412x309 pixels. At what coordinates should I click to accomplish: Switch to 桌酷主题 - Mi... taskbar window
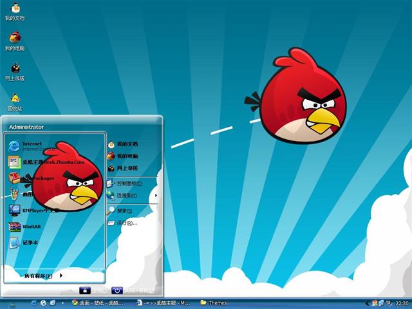point(164,303)
